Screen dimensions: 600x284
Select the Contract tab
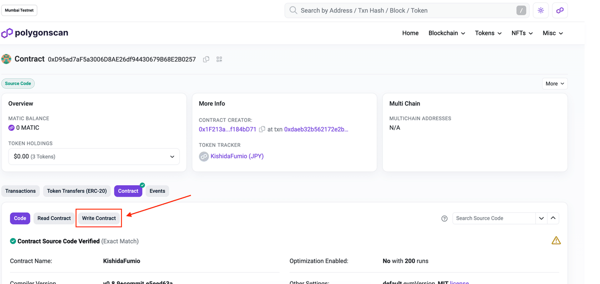coord(128,191)
